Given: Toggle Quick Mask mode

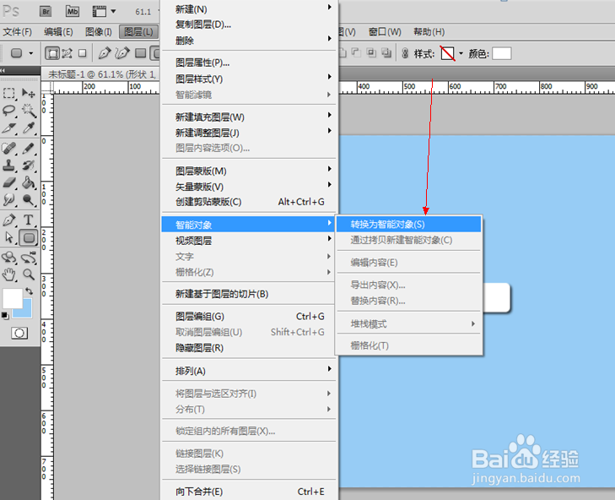Looking at the screenshot, I should (x=19, y=333).
